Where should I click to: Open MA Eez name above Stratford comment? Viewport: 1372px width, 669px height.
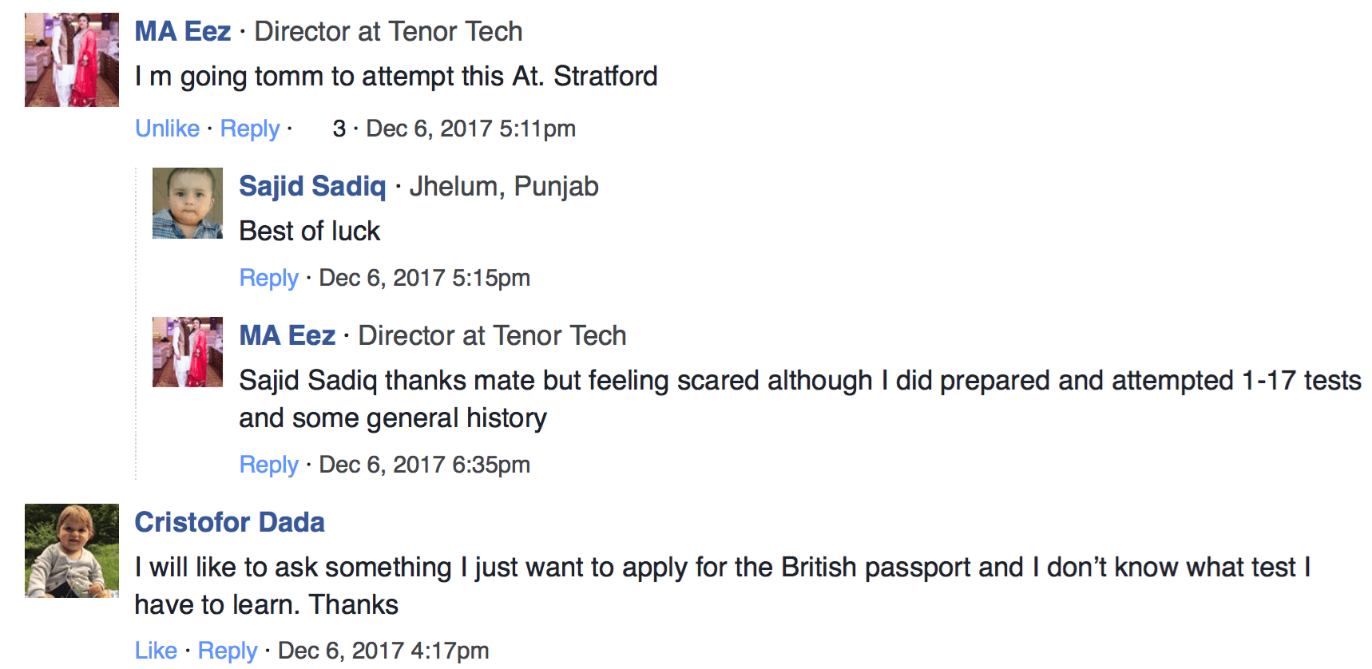click(183, 32)
